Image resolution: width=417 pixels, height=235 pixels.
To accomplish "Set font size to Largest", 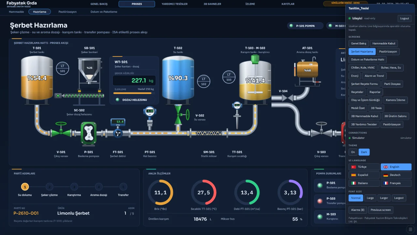I will point(399,198).
